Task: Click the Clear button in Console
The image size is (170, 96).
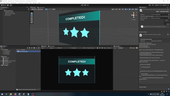Action: tap(115, 48)
